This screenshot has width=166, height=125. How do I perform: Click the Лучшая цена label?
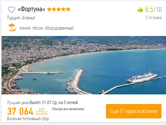(x=18, y=103)
